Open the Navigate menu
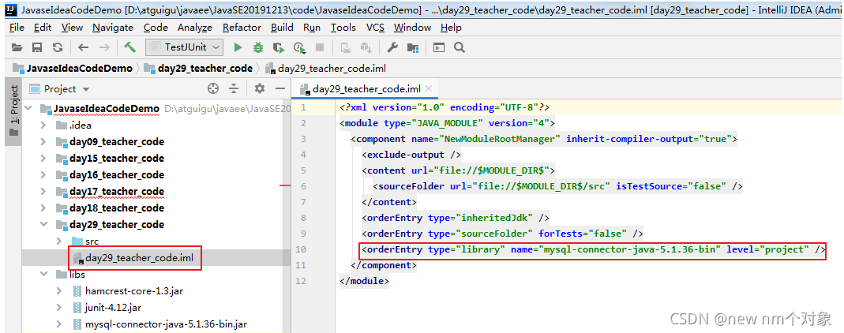This screenshot has height=333, width=844. click(112, 28)
